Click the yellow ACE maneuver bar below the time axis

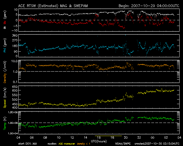point(108,136)
